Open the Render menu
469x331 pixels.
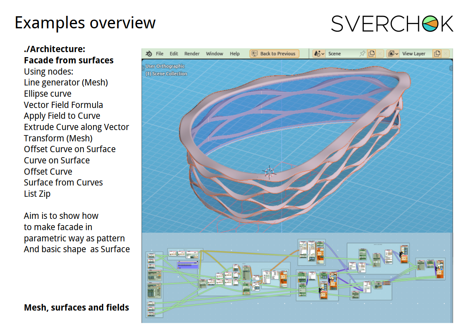pos(192,54)
